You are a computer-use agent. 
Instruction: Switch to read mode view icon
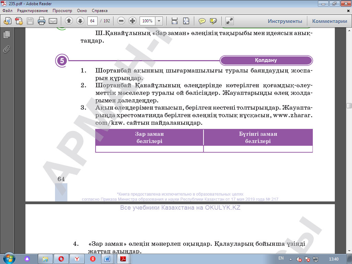pos(229,21)
